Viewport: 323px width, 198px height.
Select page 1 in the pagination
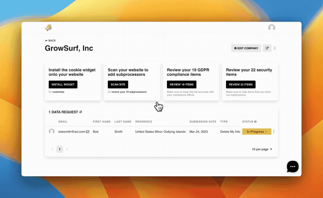[59, 149]
